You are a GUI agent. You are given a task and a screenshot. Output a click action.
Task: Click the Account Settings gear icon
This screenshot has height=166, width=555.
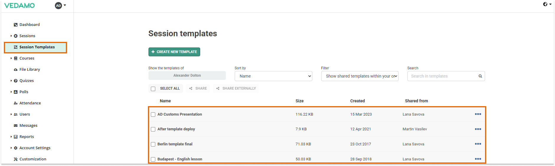16,148
